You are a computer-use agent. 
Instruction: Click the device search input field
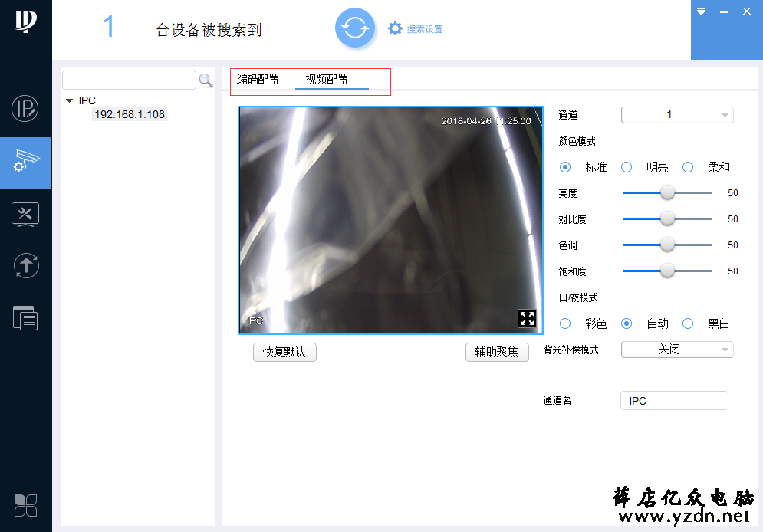(x=129, y=80)
